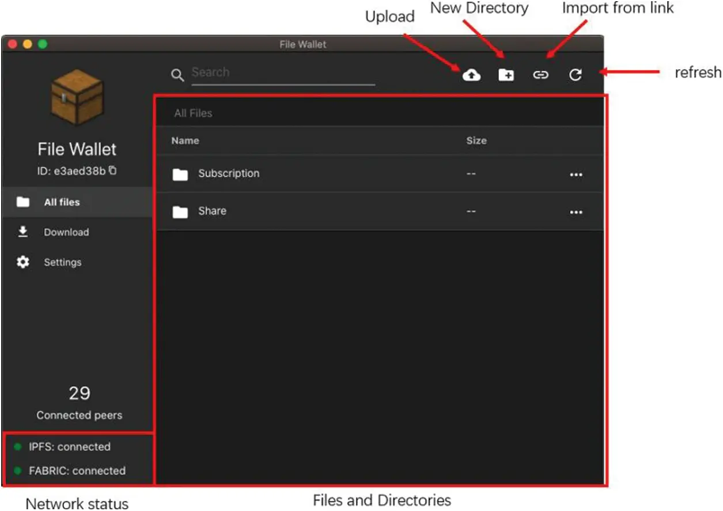
Task: Click the FABRIC green status dot
Action: click(17, 471)
